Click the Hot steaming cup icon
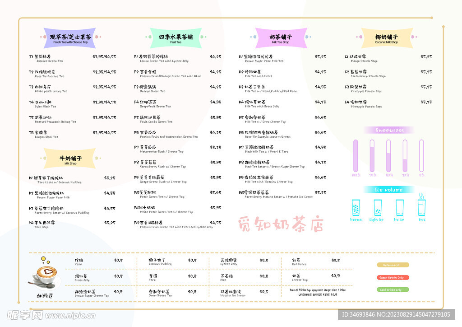Viewport: 462px width, 327px height. point(422,205)
